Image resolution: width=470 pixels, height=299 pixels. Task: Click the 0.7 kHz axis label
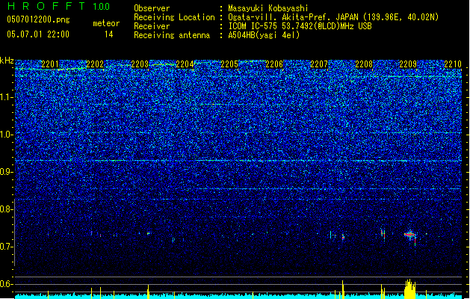(7, 247)
